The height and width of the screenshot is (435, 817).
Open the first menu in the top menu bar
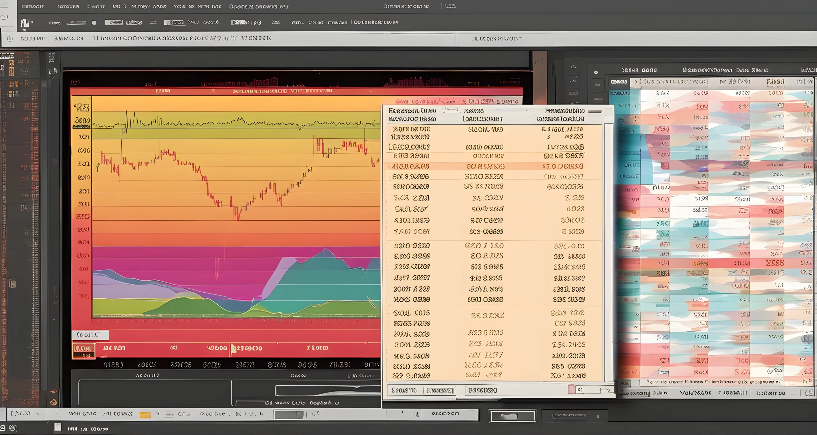33,6
